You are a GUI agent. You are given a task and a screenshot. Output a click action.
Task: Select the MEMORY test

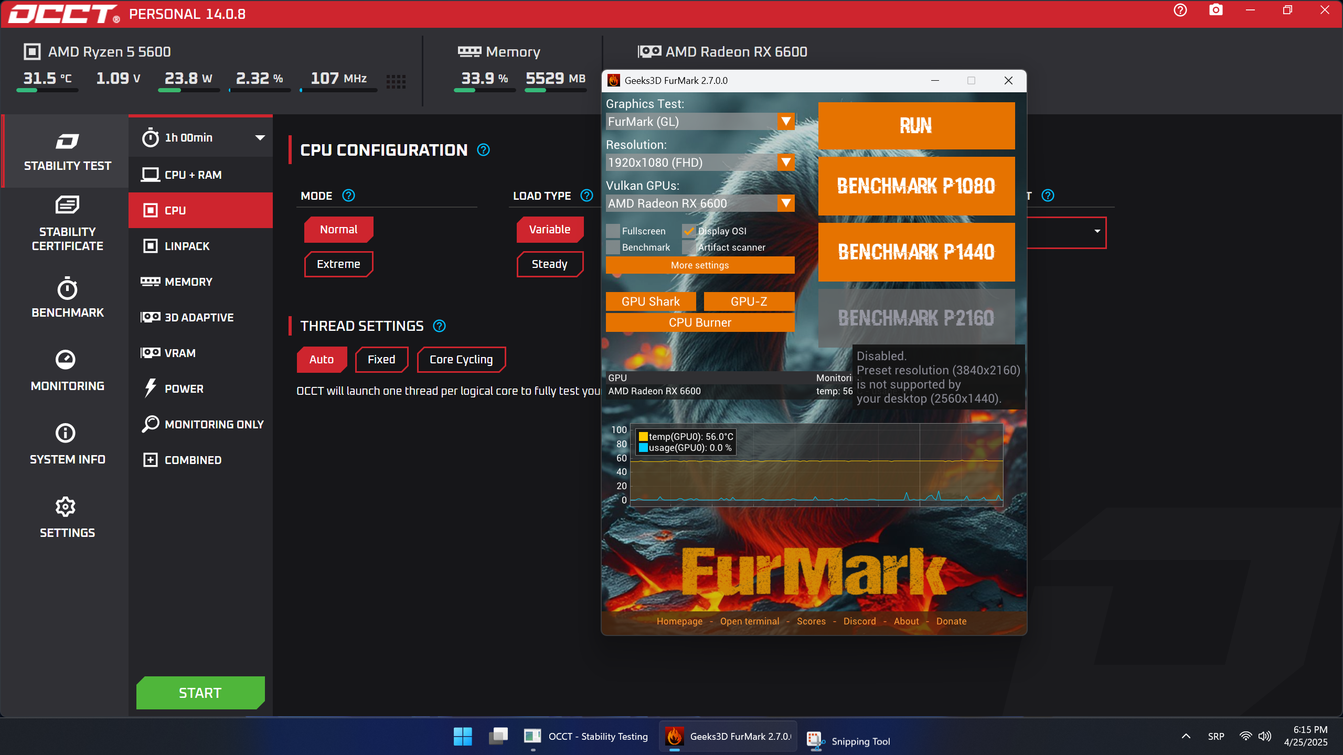201,282
